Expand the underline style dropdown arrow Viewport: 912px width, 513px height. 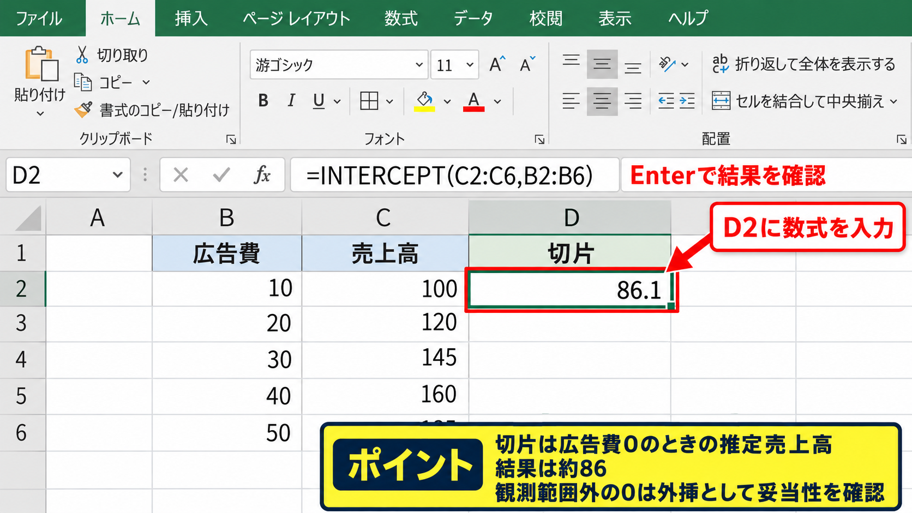tap(337, 101)
